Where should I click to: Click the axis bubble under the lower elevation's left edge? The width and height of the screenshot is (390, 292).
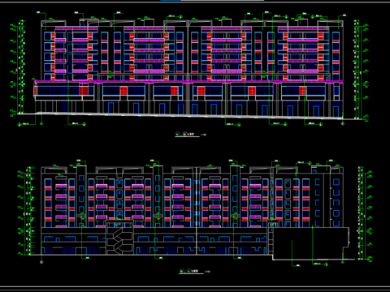[41, 262]
